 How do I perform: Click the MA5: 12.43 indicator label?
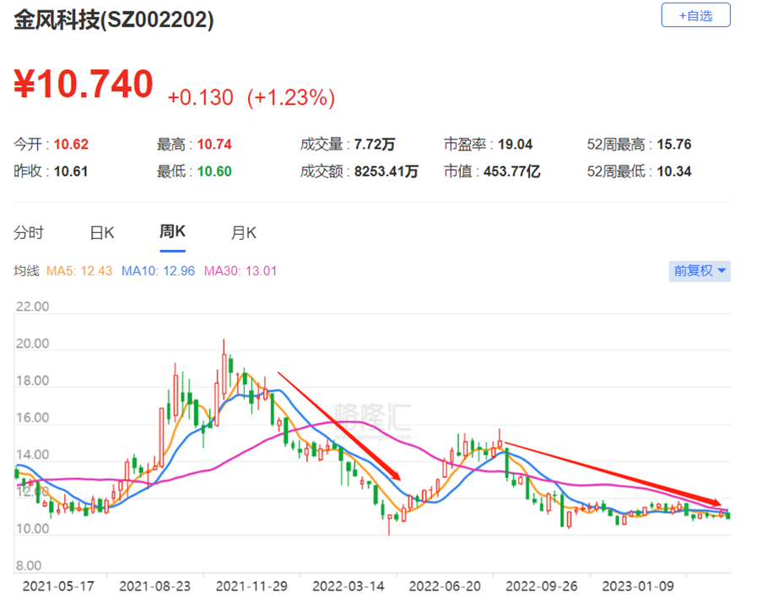coord(79,271)
